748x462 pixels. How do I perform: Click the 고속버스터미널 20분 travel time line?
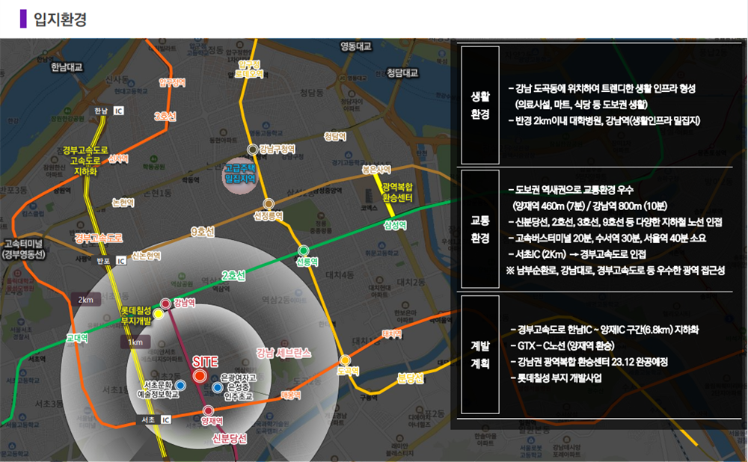click(x=607, y=238)
